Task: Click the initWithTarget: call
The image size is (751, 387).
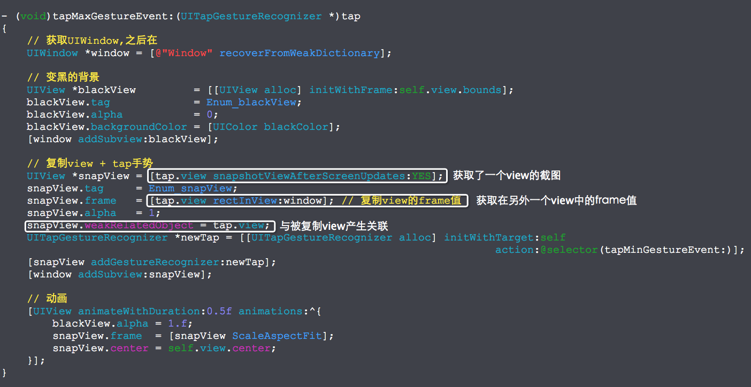Action: (x=492, y=237)
